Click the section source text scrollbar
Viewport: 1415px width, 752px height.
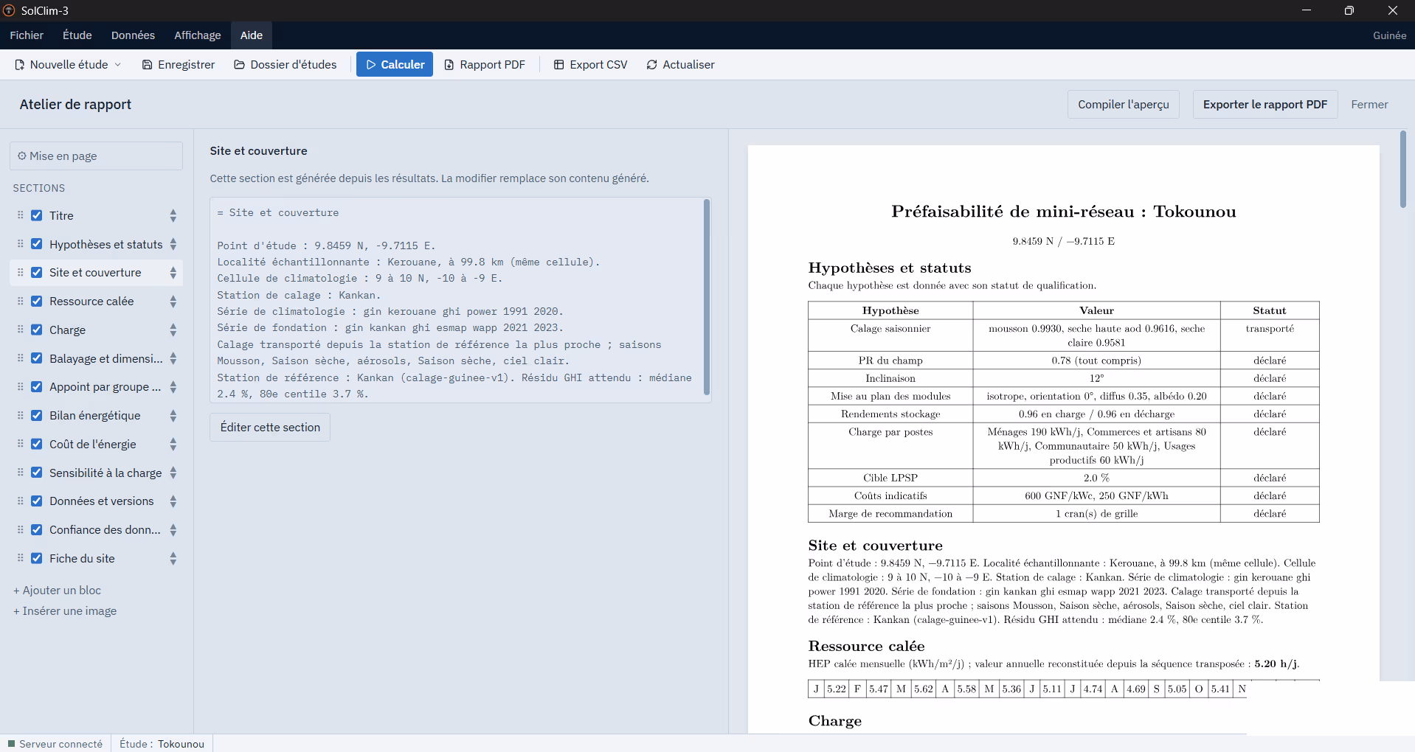coord(707,297)
